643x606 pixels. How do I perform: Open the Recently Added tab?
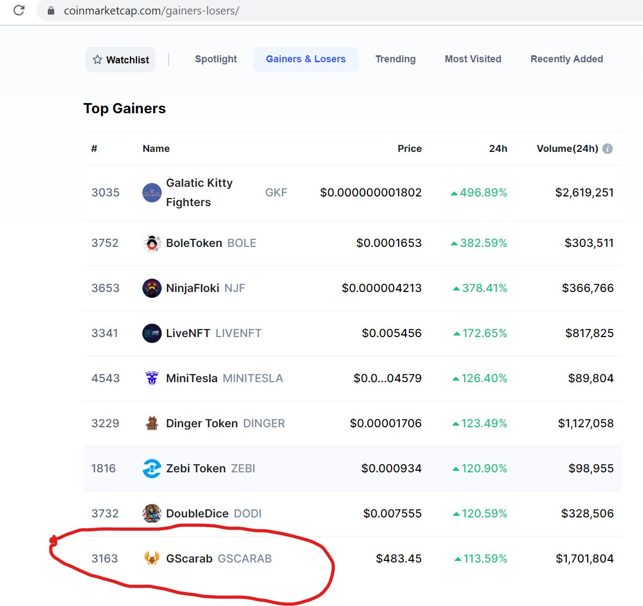tap(567, 59)
